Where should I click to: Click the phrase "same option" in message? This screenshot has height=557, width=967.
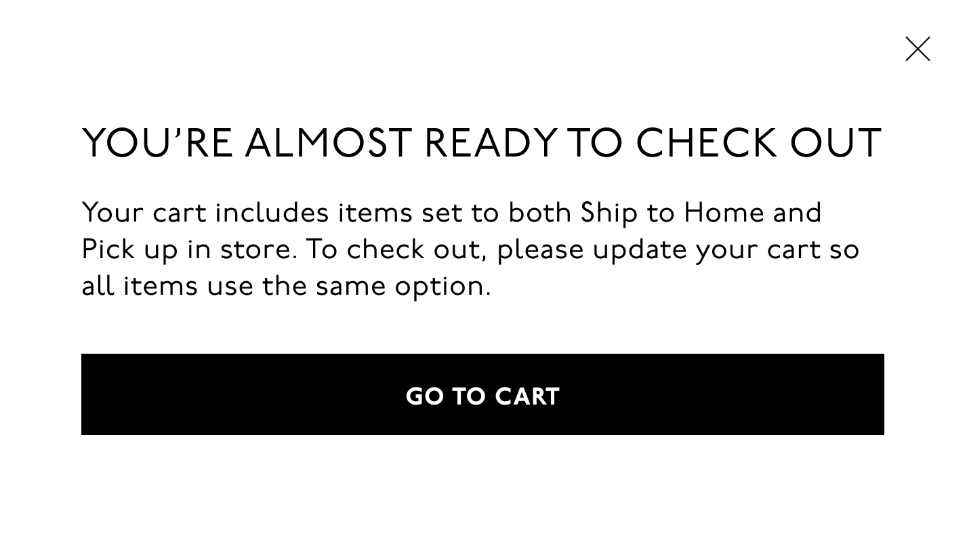click(x=403, y=287)
